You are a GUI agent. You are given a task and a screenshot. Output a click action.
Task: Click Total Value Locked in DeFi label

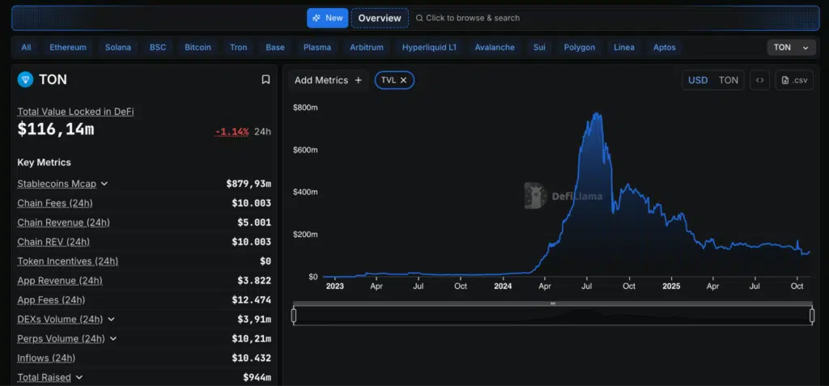(75, 112)
